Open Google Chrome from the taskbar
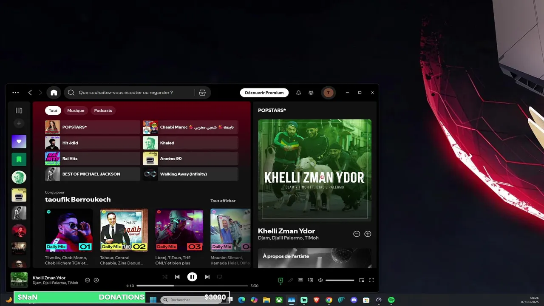Viewport: 544px width, 306px height. (329, 300)
